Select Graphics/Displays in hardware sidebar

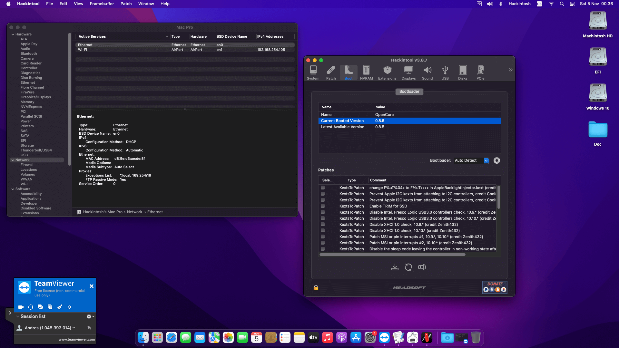coord(36,97)
